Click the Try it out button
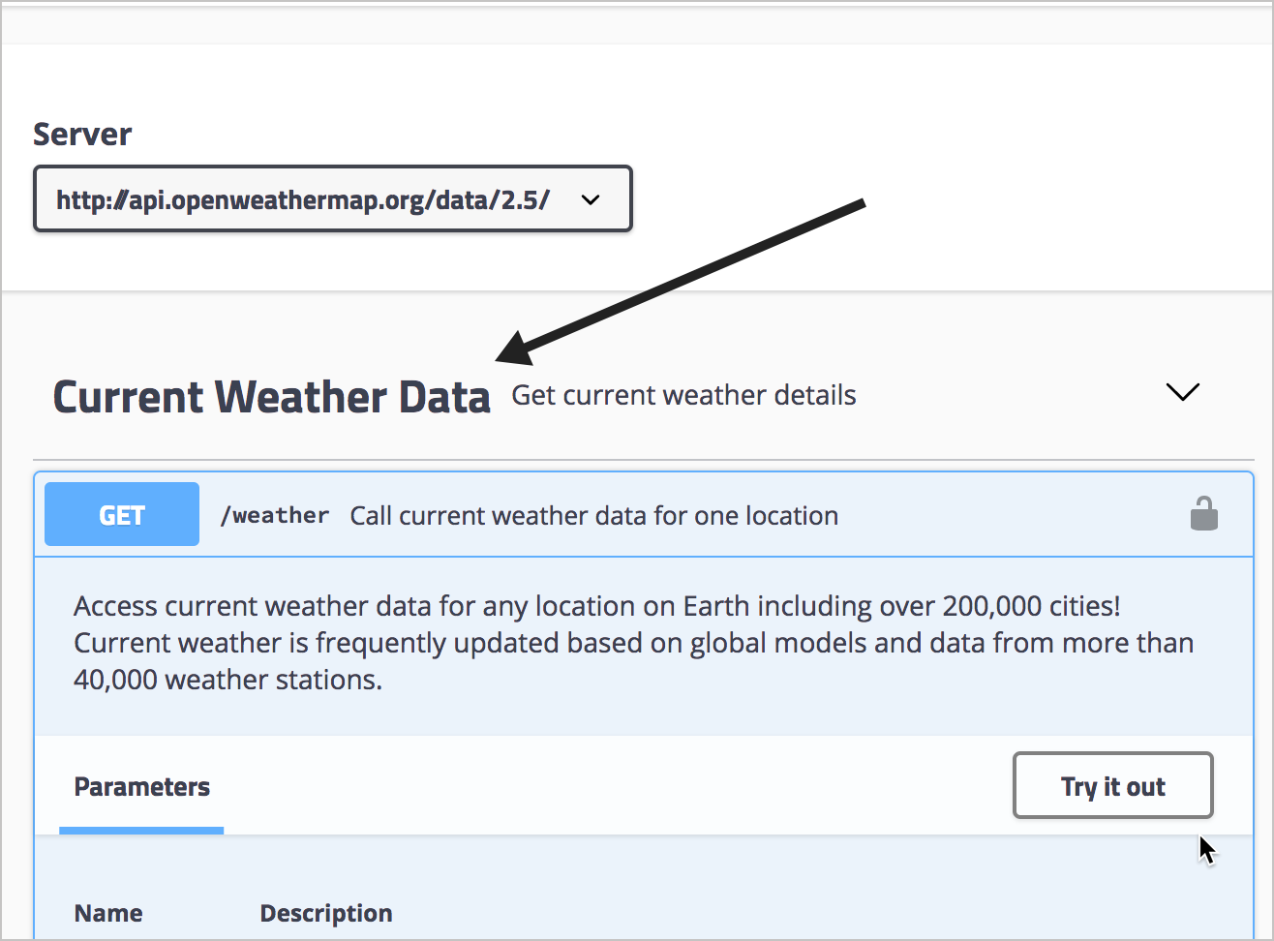This screenshot has height=941, width=1274. pos(1112,786)
